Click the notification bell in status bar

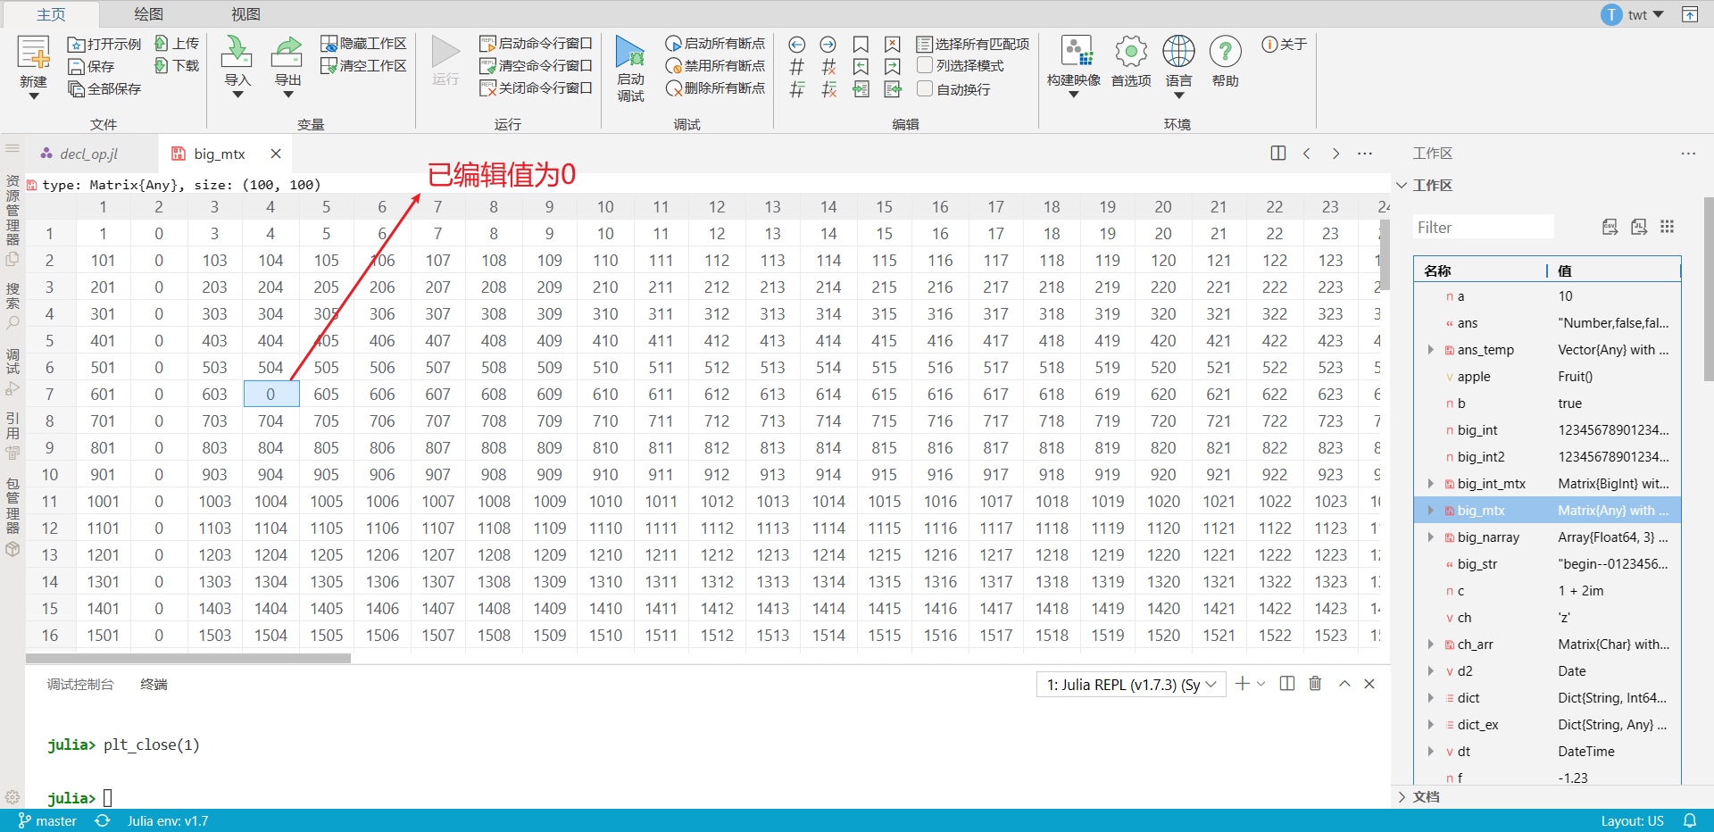coord(1690,820)
